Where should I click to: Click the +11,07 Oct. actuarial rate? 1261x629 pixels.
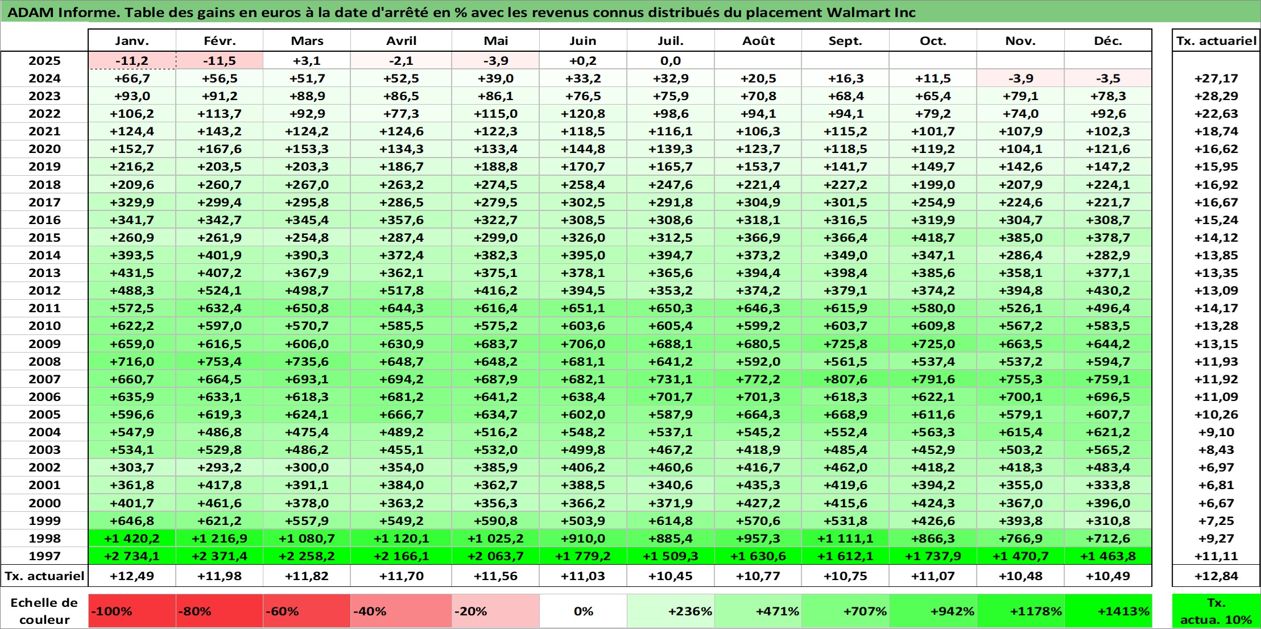(933, 576)
